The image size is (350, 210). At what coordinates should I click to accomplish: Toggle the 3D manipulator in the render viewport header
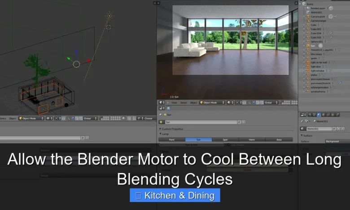coord(249,102)
